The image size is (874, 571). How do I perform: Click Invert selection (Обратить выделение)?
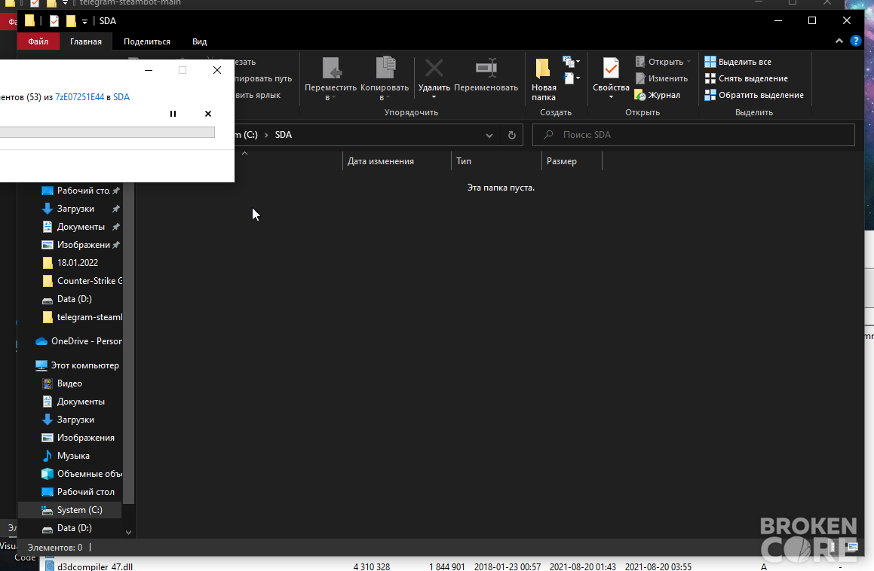(x=754, y=95)
